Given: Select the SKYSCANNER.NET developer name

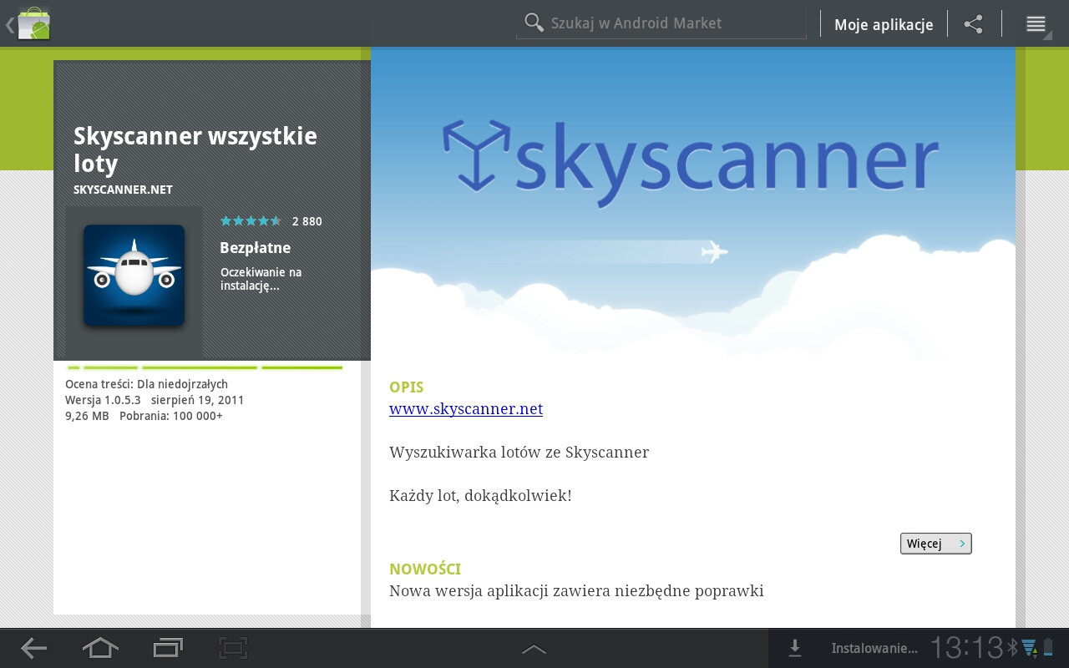Looking at the screenshot, I should coord(123,190).
